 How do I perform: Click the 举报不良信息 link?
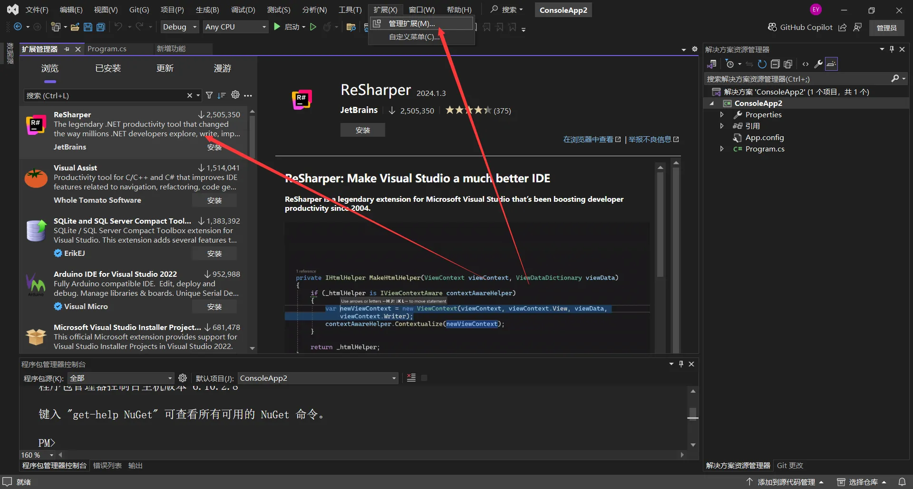click(x=654, y=139)
